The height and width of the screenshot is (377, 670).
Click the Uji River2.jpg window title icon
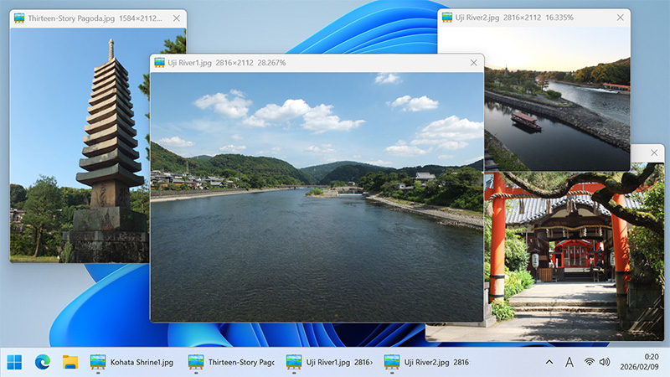(446, 18)
